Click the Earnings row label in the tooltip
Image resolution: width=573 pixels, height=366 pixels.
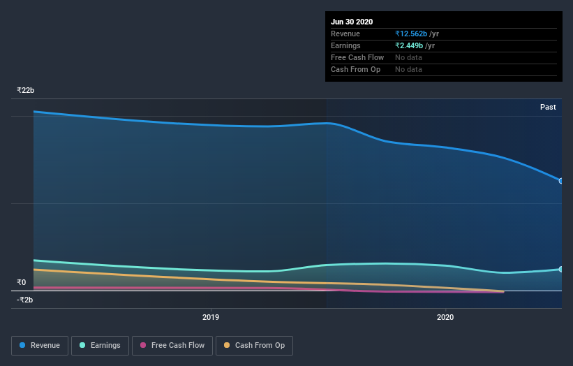coord(345,45)
